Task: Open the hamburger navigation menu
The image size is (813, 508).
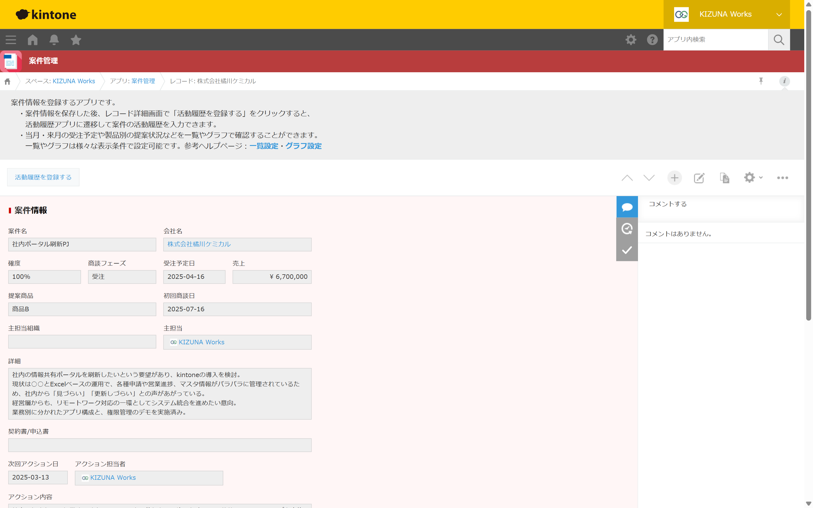Action: 11,40
